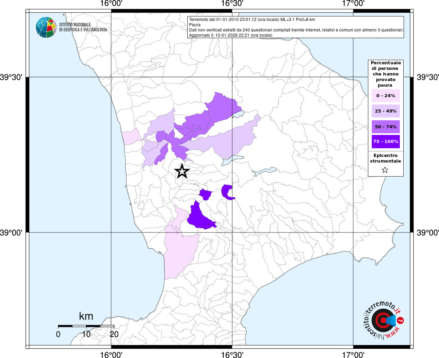Screen dimensions: 439x358
Task: Click the epicenter star on the map
Action: point(182,171)
